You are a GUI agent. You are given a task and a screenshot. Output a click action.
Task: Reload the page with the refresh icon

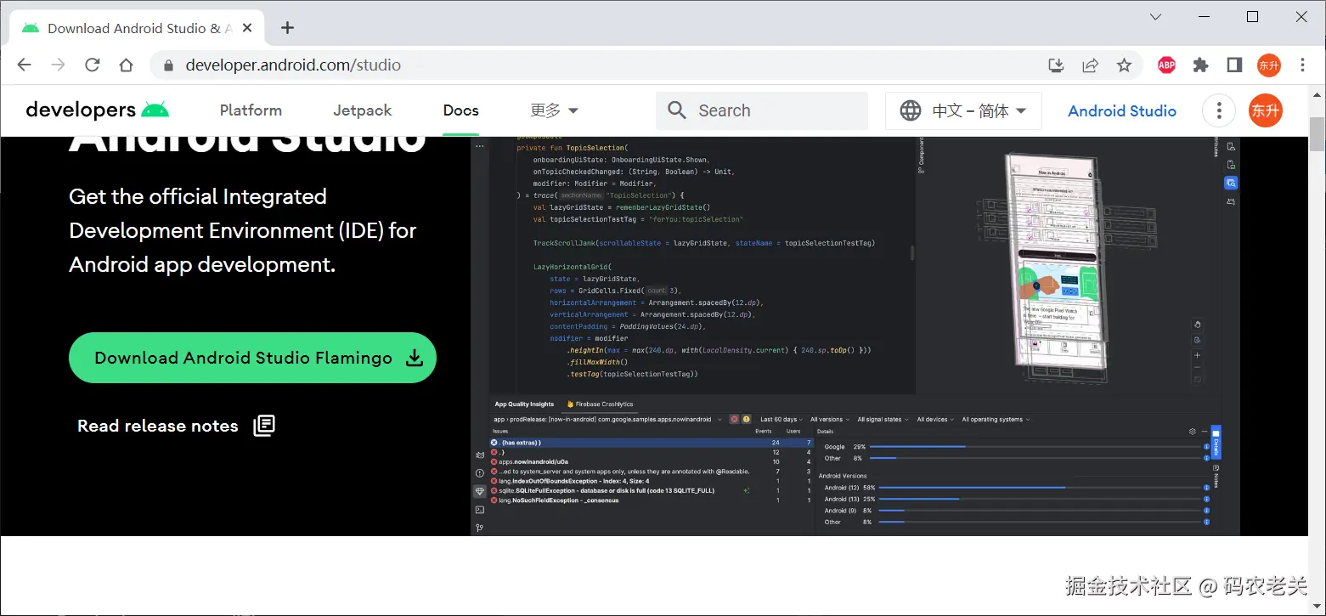[x=93, y=65]
